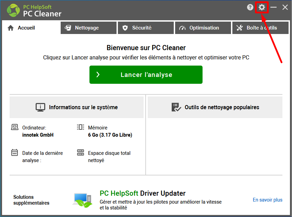This screenshot has width=292, height=217.
Task: Click the Cliquez sur Lancer analyse instruction text
Action: point(146,57)
